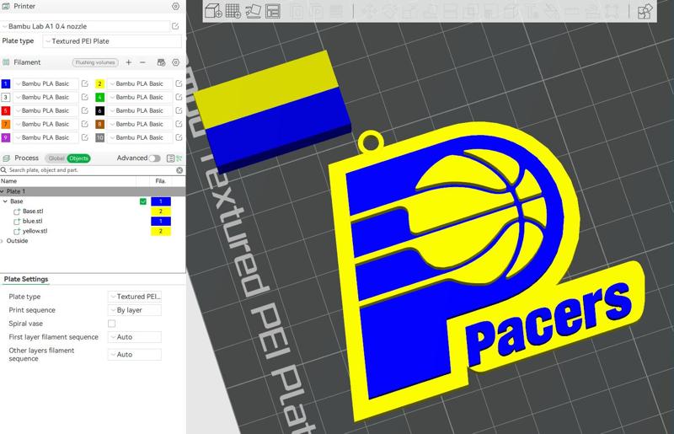This screenshot has height=434, width=674.
Task: Edit filament 7 preset
Action: coord(85,124)
